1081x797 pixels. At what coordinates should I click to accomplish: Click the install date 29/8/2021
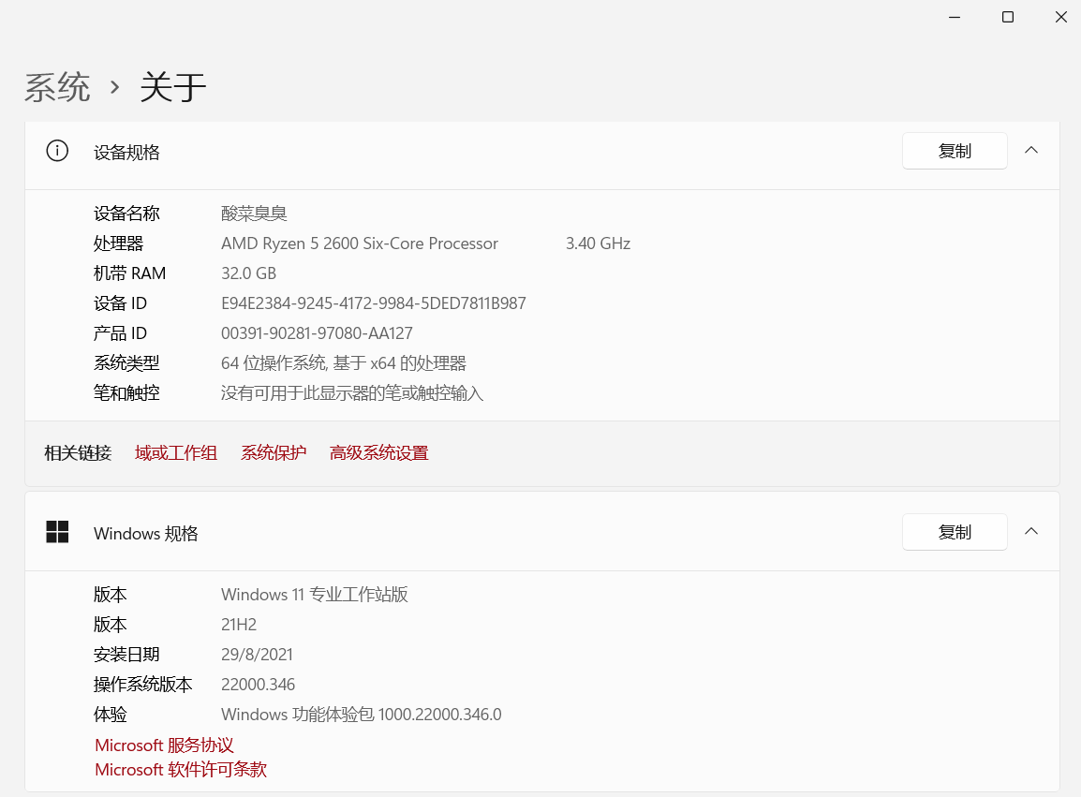coord(257,655)
